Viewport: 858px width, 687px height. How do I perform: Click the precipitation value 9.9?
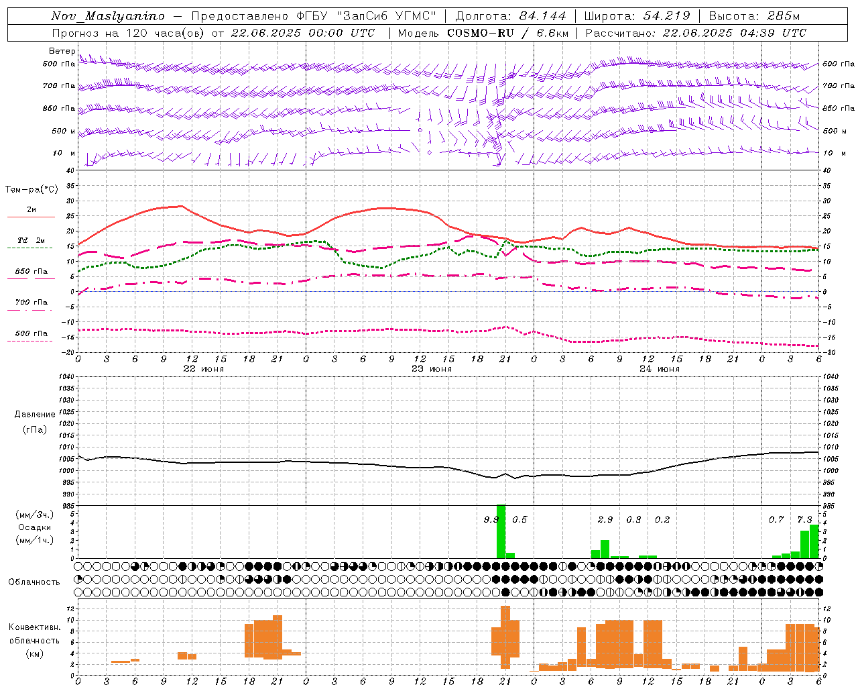click(491, 520)
